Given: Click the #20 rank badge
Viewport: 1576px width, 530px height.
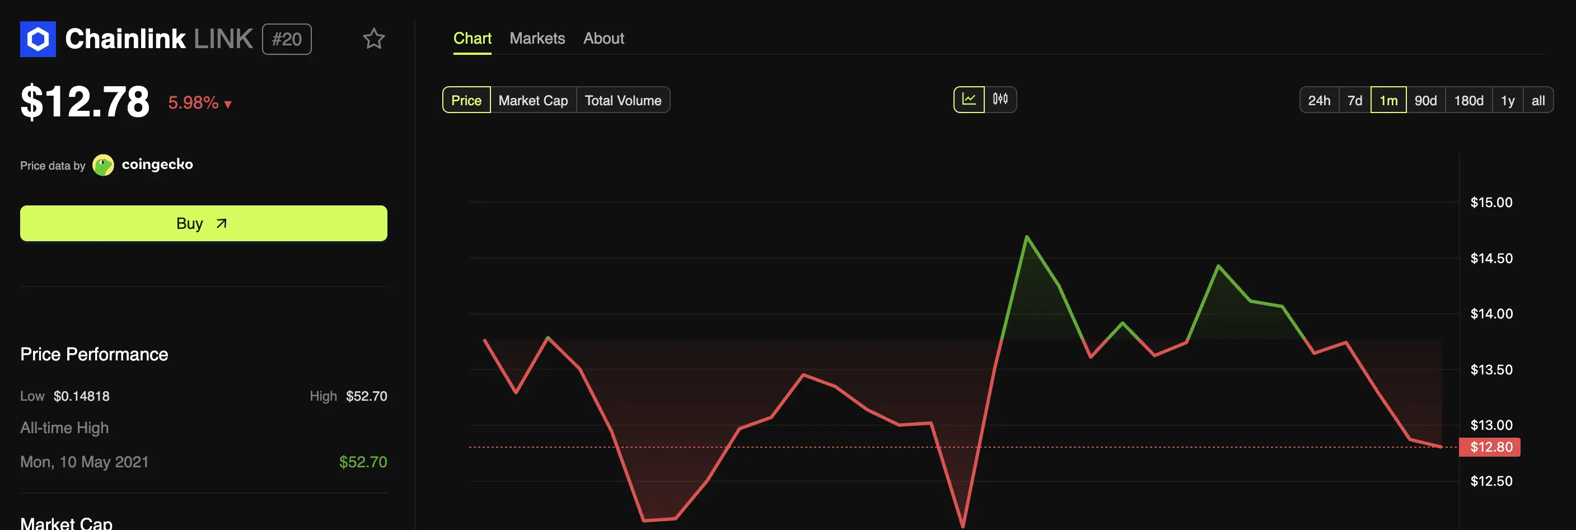Looking at the screenshot, I should (x=286, y=38).
